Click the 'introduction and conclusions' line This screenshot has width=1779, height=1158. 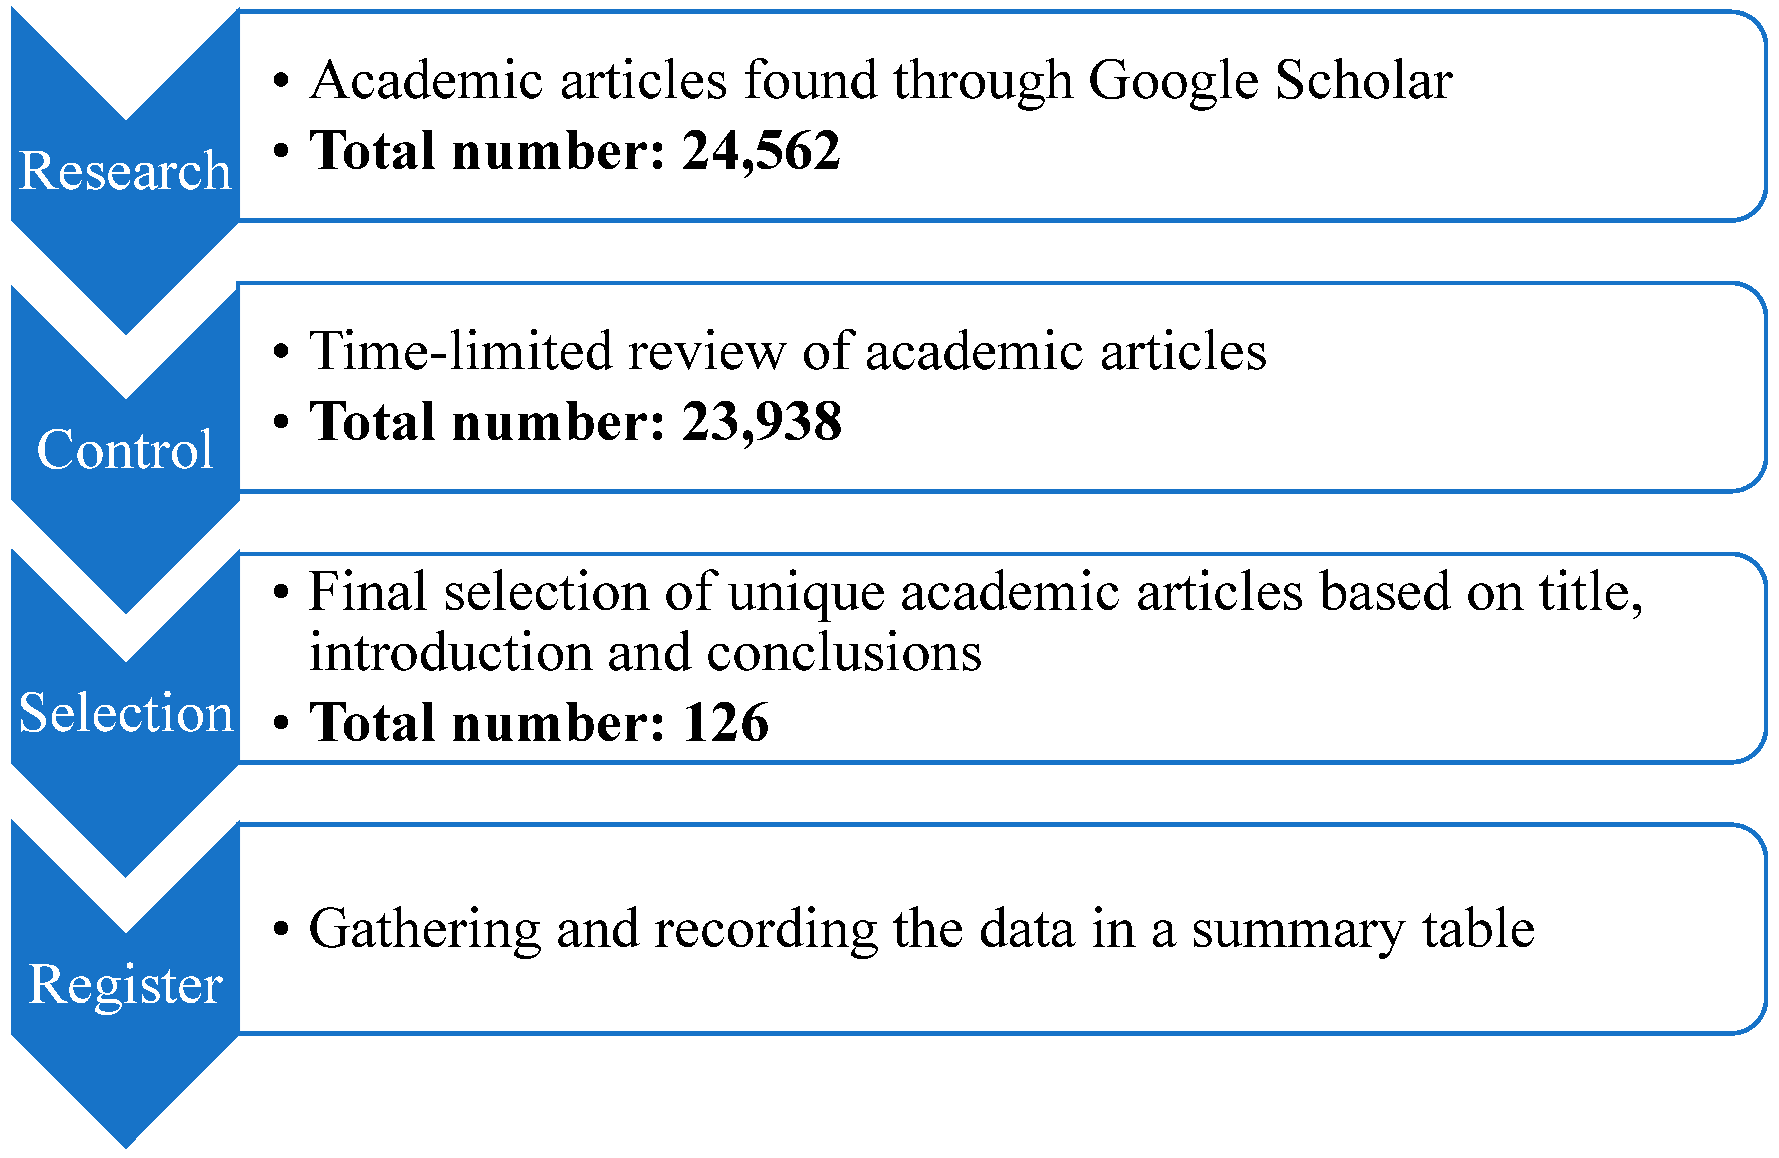(645, 652)
